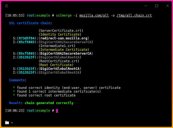Screen dimensions: 173x128
Task: Click the sslmerge command text
Action: pyautogui.click(x=64, y=15)
